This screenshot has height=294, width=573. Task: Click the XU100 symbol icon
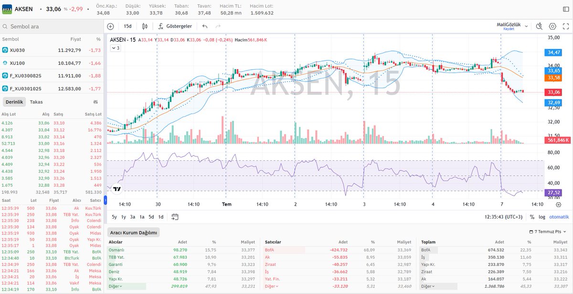pos(5,63)
